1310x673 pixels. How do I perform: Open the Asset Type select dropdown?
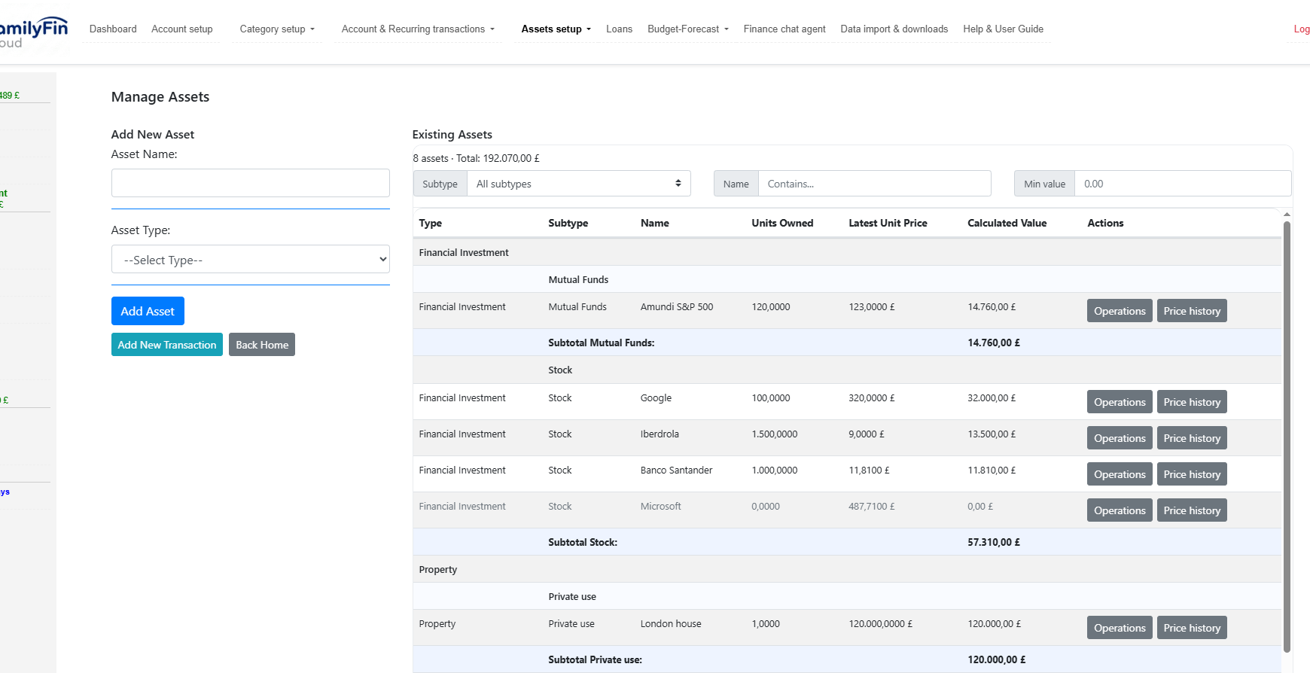point(251,259)
